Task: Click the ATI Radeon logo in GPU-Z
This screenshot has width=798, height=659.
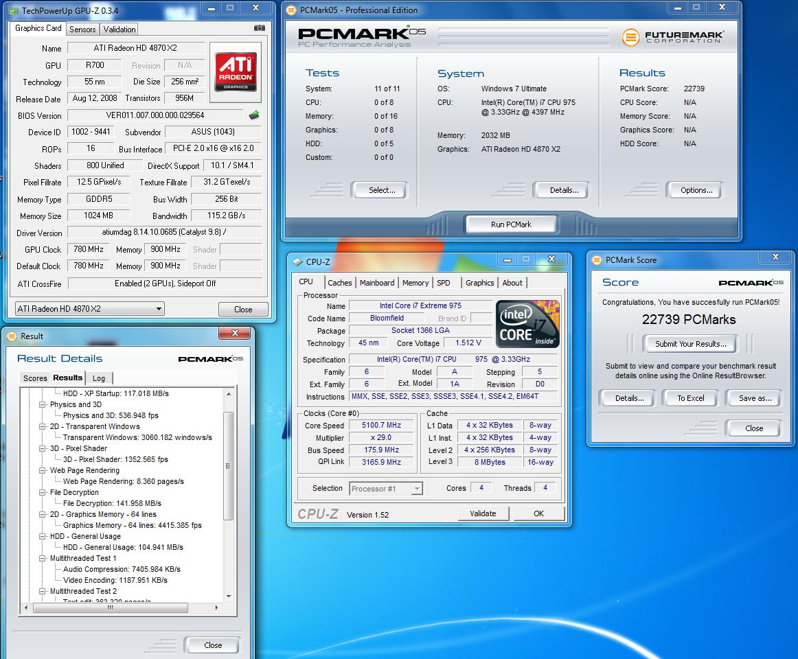Action: pos(236,72)
